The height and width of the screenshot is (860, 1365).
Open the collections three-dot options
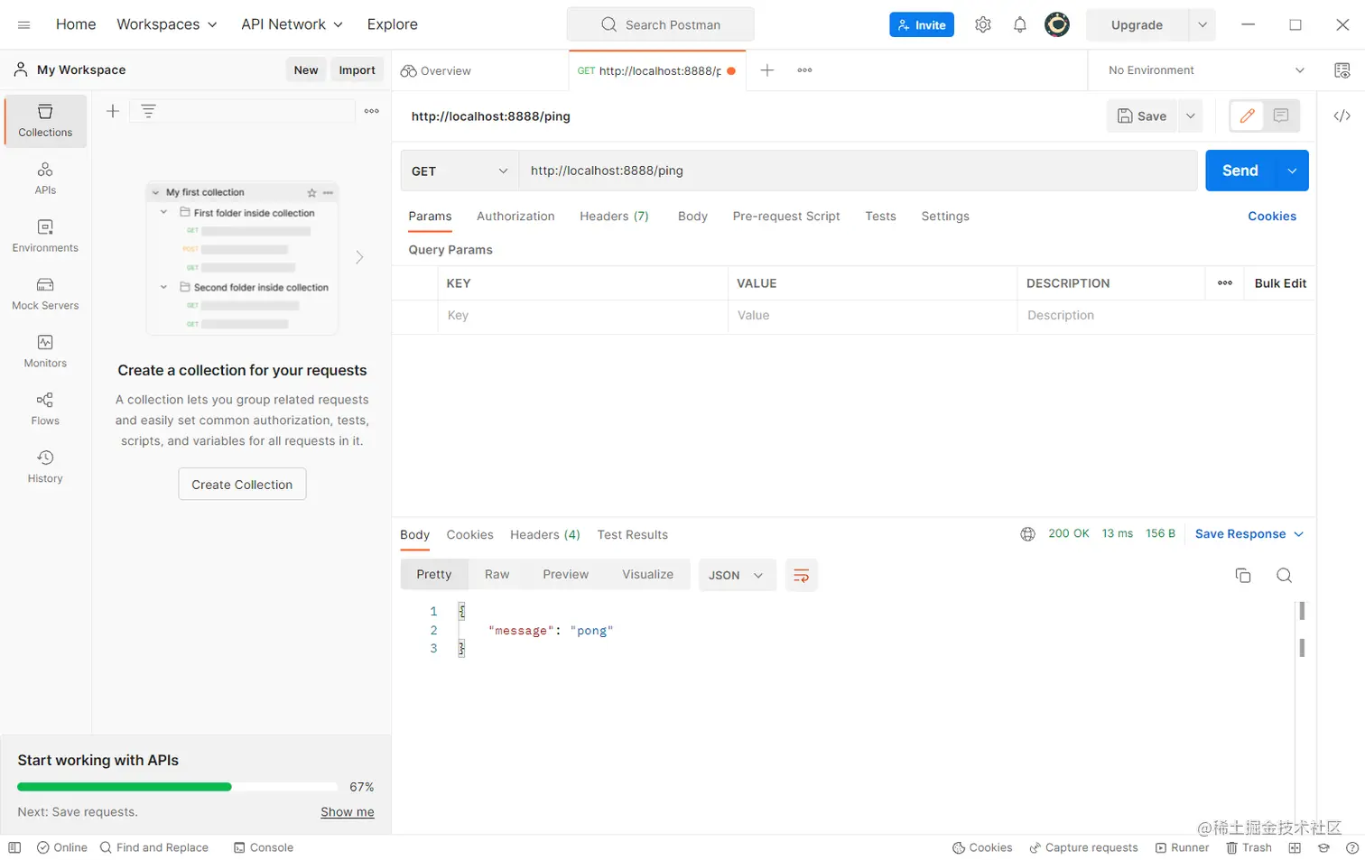pyautogui.click(x=372, y=111)
